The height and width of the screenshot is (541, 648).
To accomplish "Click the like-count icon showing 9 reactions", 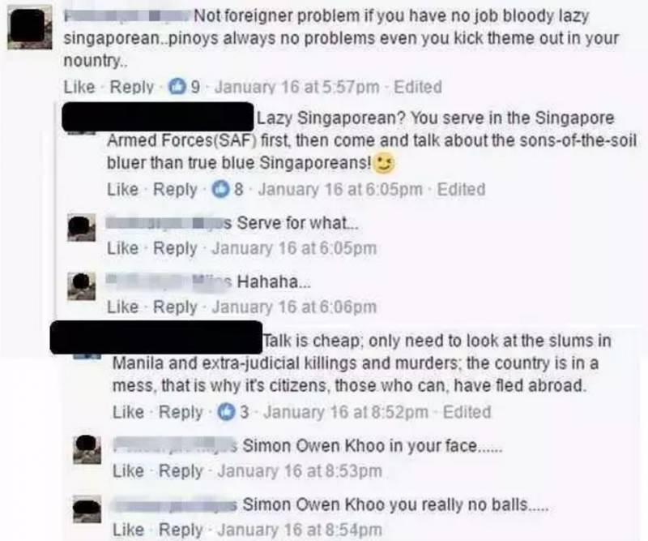I will pos(177,87).
